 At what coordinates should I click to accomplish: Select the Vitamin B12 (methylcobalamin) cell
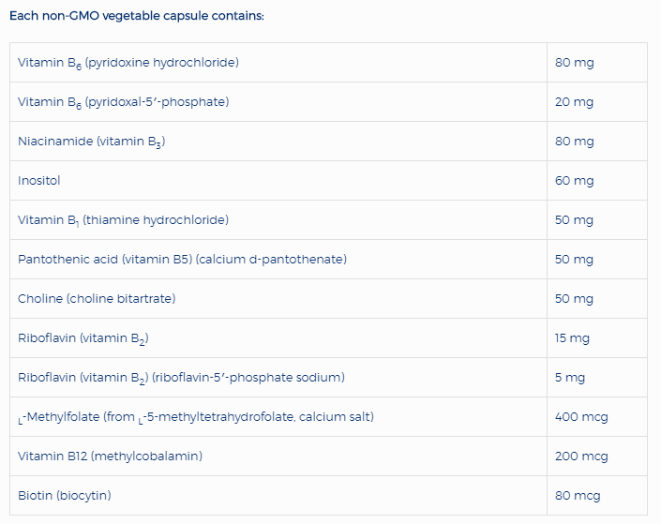[x=110, y=456]
